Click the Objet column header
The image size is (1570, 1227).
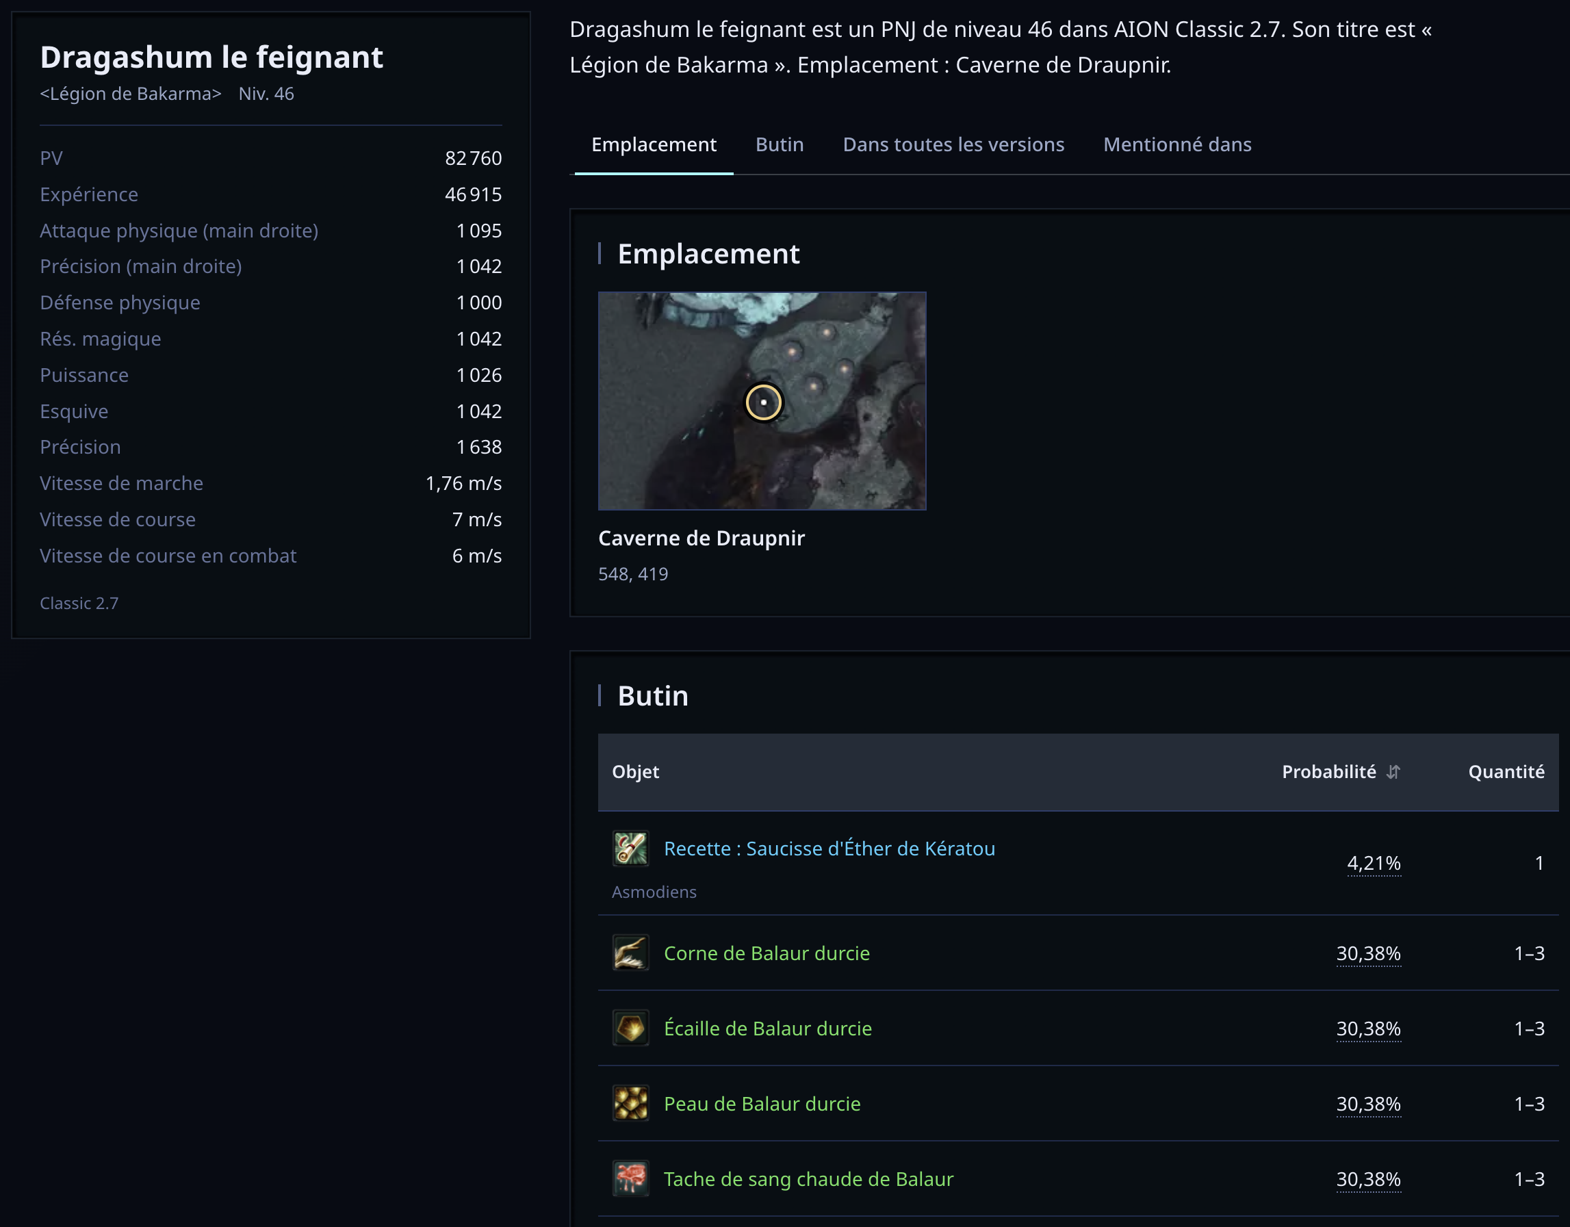tap(636, 772)
